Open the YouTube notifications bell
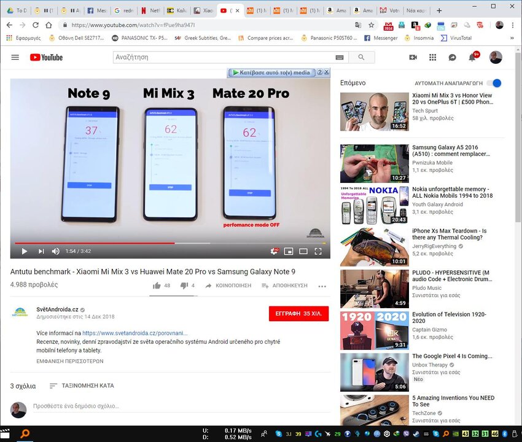The height and width of the screenshot is (442, 522). [x=472, y=58]
